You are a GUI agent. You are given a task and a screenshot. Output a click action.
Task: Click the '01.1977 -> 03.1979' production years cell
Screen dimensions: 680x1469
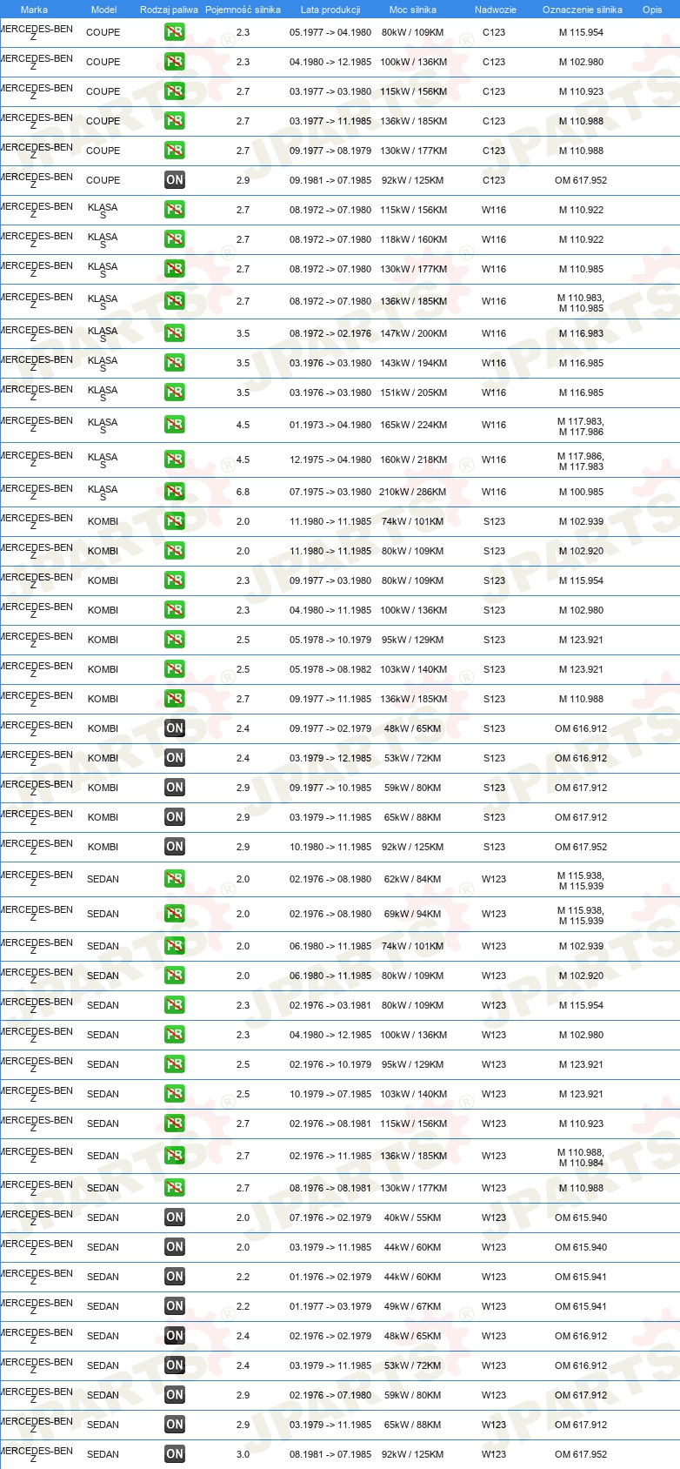click(x=330, y=1306)
